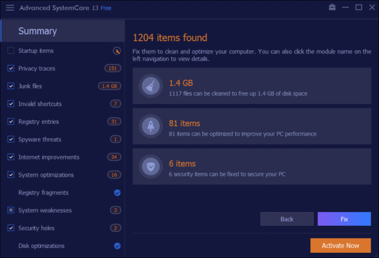This screenshot has height=258, width=379.
Task: Click the Registry fragments blue checkmark icon
Action: (x=117, y=192)
